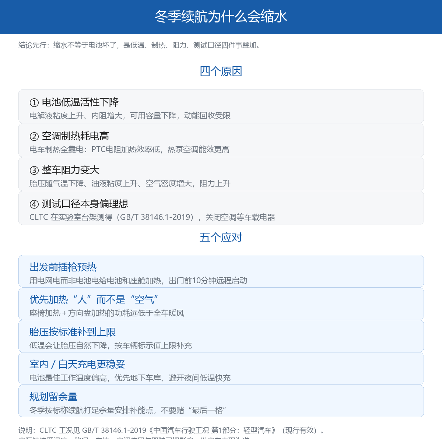
Task: Click the description 电池最佳工作温度偏高
Action: 130,378
